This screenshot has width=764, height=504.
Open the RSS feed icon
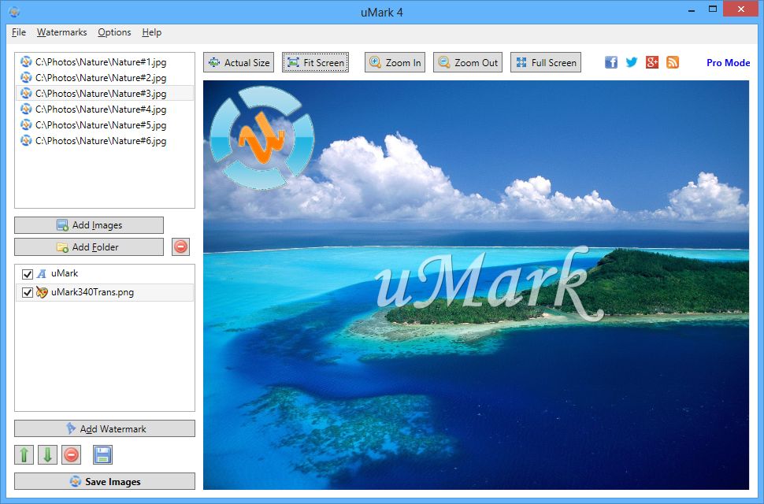click(673, 62)
